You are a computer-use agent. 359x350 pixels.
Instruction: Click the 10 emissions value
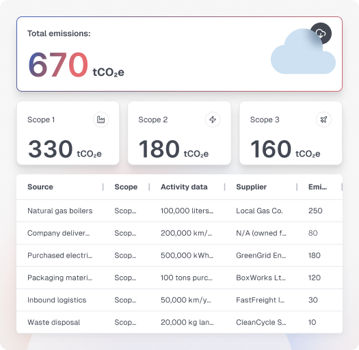pos(312,322)
